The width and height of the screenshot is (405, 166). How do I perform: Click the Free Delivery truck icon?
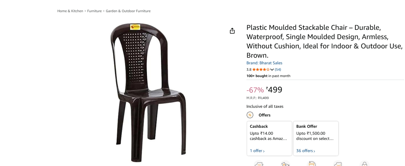(x=259, y=164)
